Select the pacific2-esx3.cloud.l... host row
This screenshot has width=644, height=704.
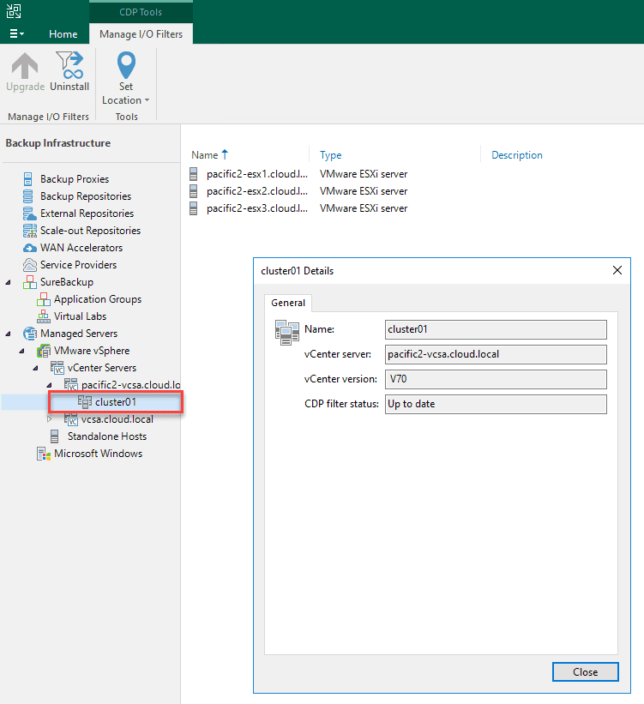coord(298,208)
